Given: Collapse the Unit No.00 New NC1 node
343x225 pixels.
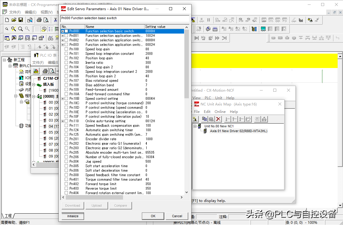Looking at the screenshot, I should coord(195,126).
